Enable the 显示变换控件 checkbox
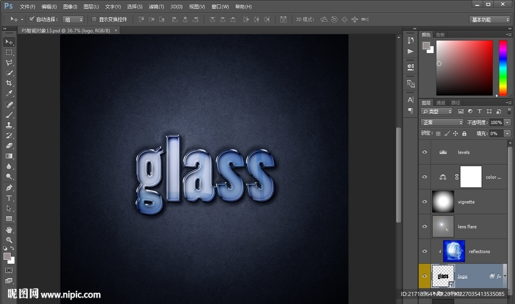515x304 pixels. (x=94, y=19)
